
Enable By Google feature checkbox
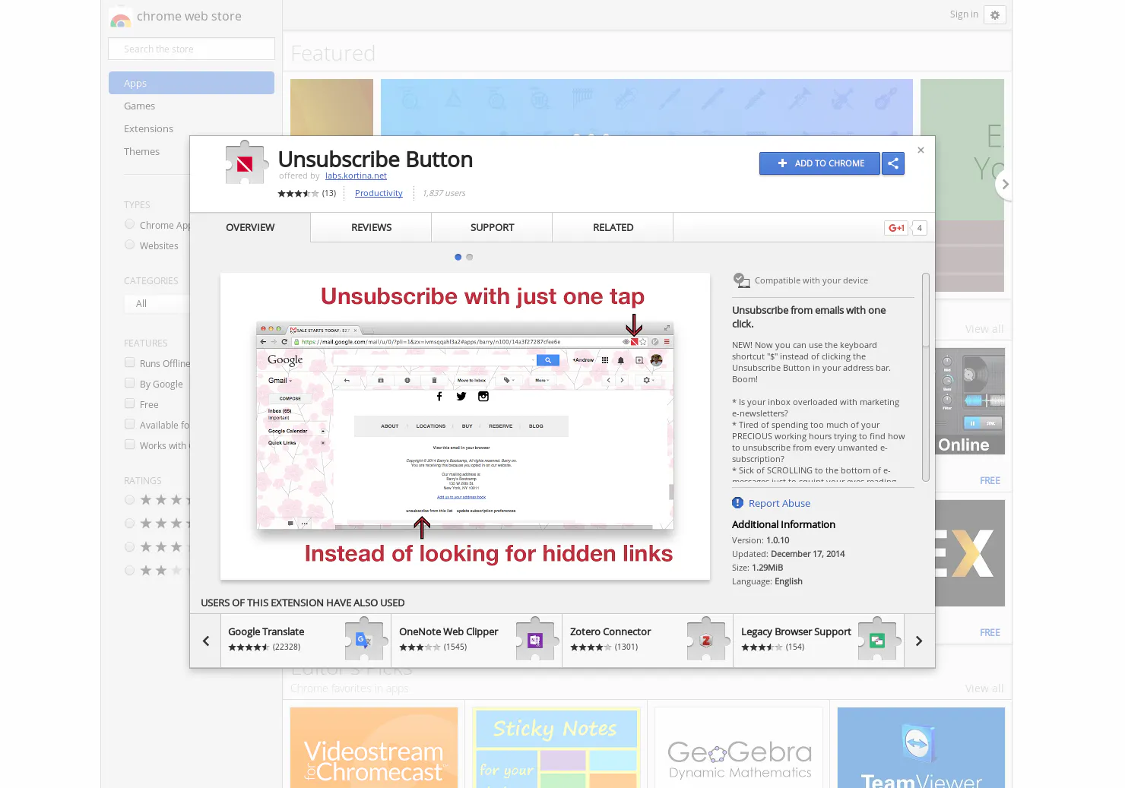coord(130,384)
